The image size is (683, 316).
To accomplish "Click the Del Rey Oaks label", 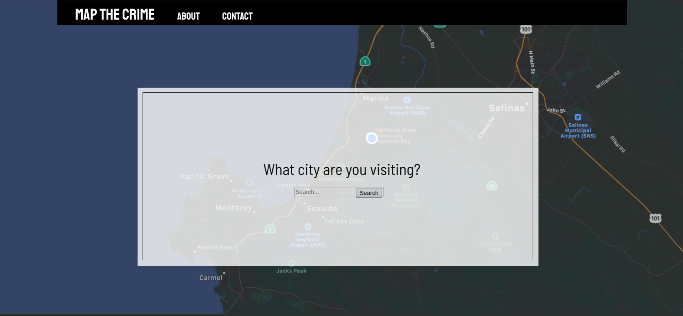I will (x=344, y=222).
